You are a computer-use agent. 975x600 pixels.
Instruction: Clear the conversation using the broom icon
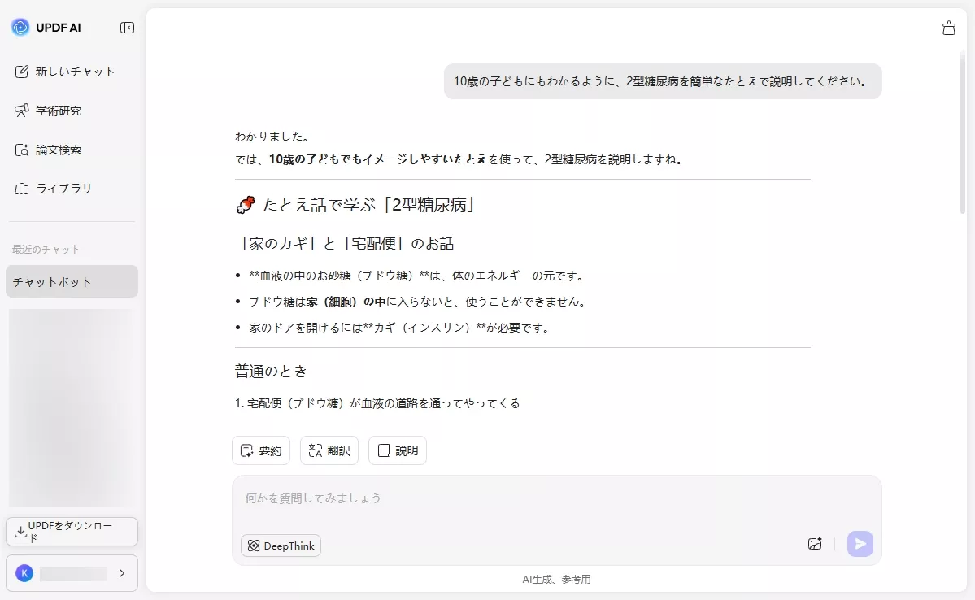948,27
